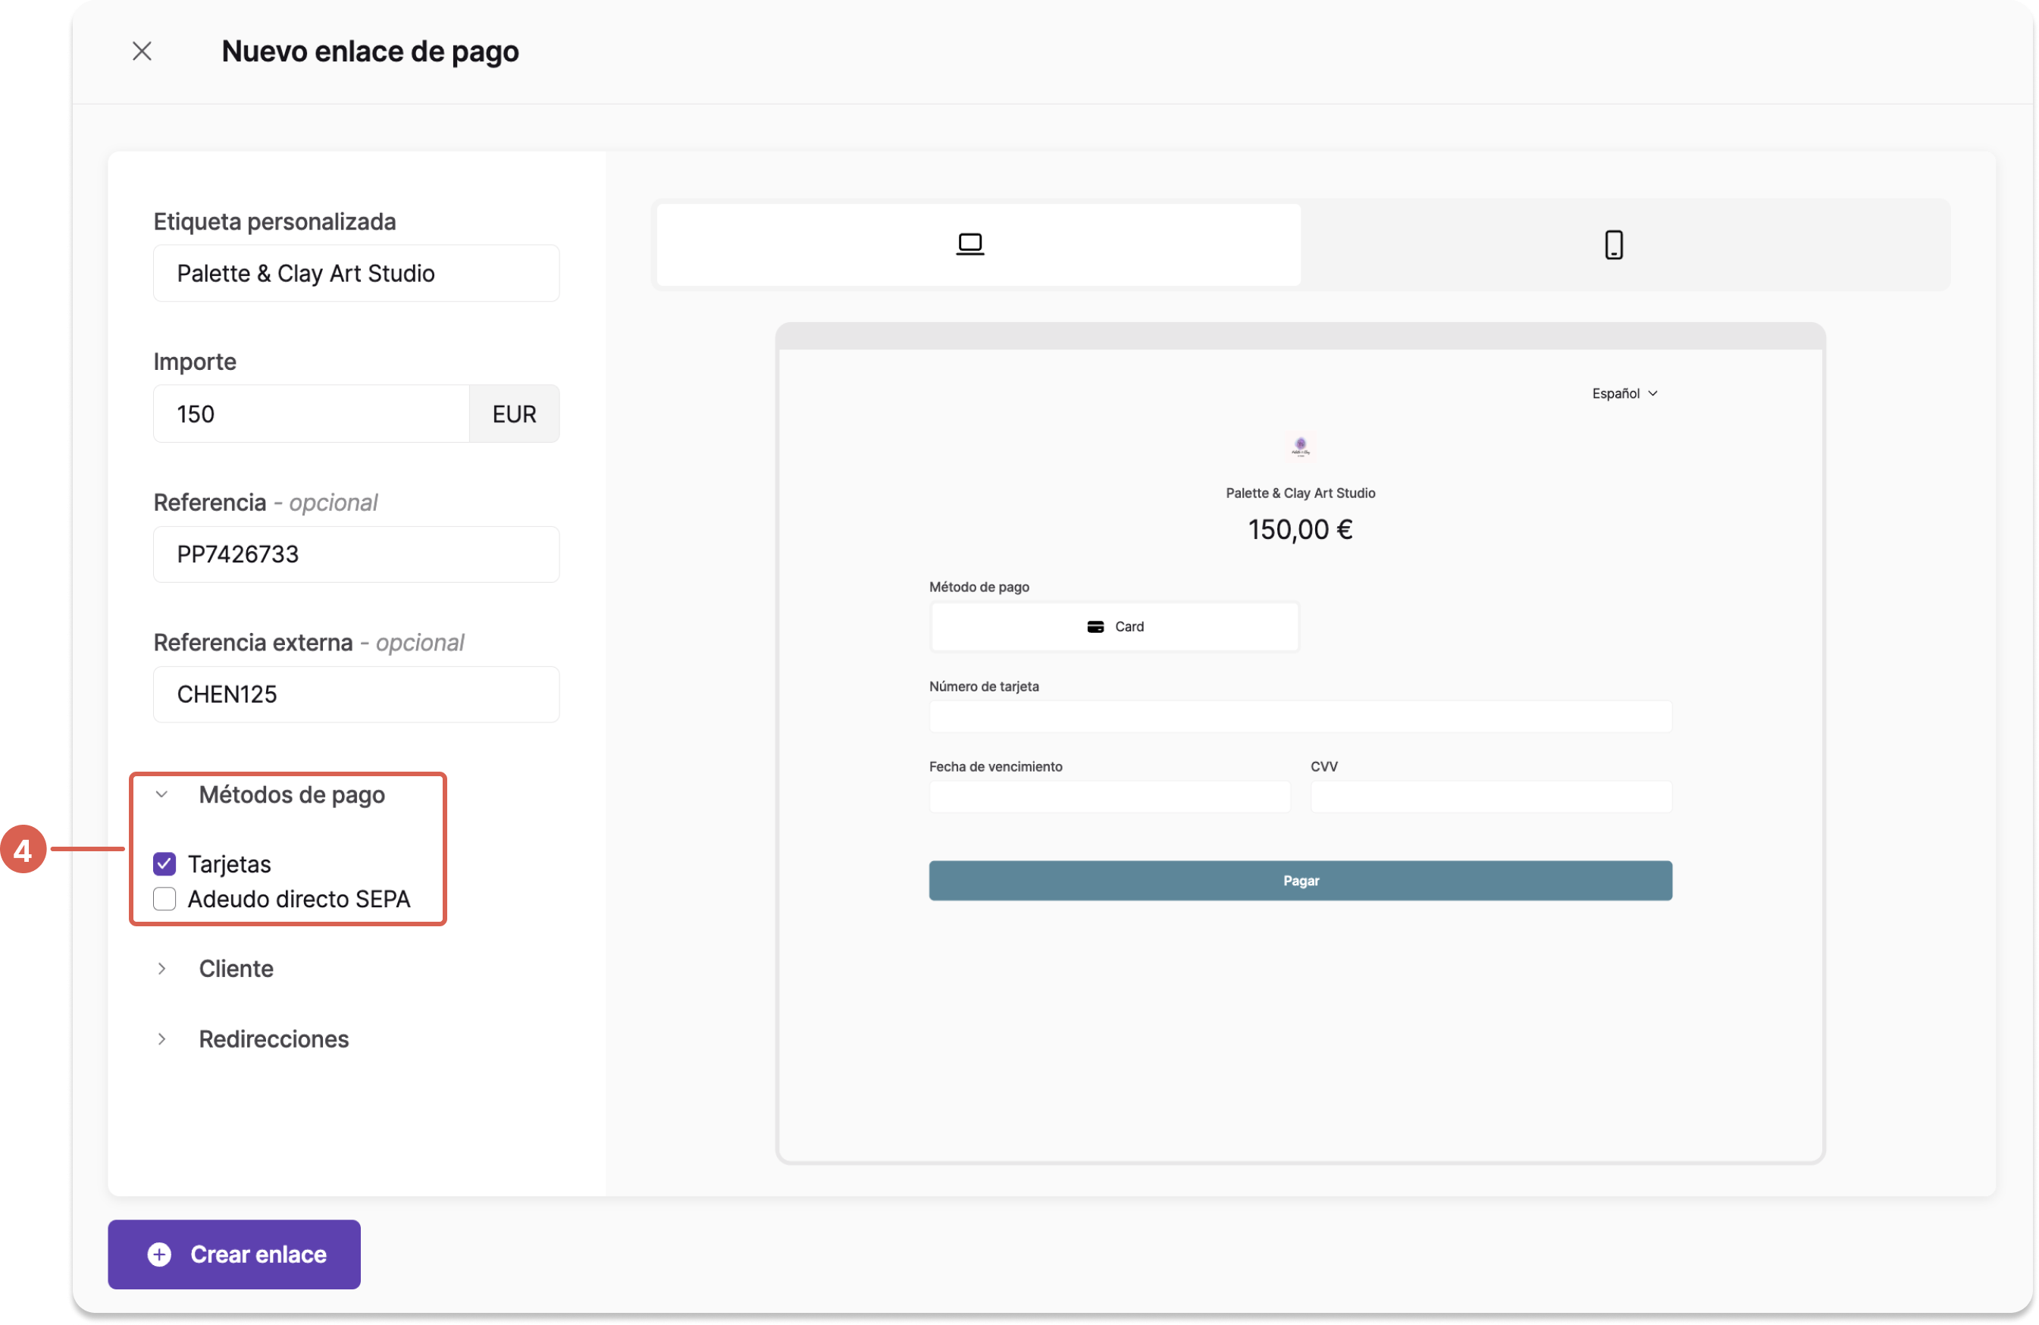The height and width of the screenshot is (1325, 2039).
Task: Switch to the laptop desktop preview tab
Action: [979, 245]
